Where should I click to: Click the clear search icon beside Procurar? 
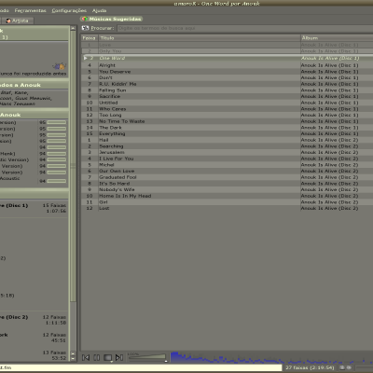click(85, 28)
